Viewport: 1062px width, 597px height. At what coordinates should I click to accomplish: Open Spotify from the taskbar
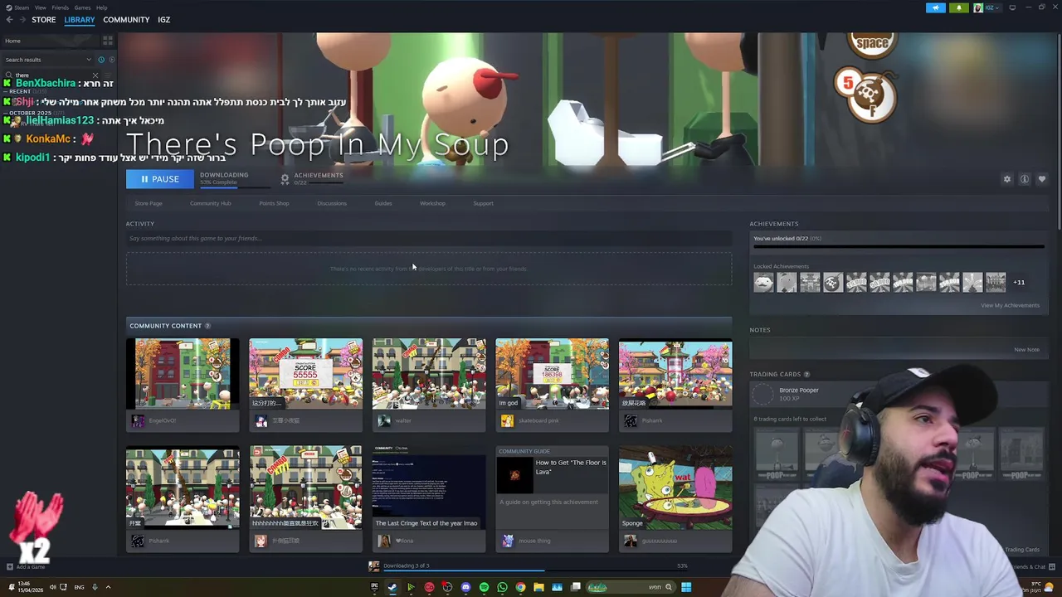[x=484, y=587]
